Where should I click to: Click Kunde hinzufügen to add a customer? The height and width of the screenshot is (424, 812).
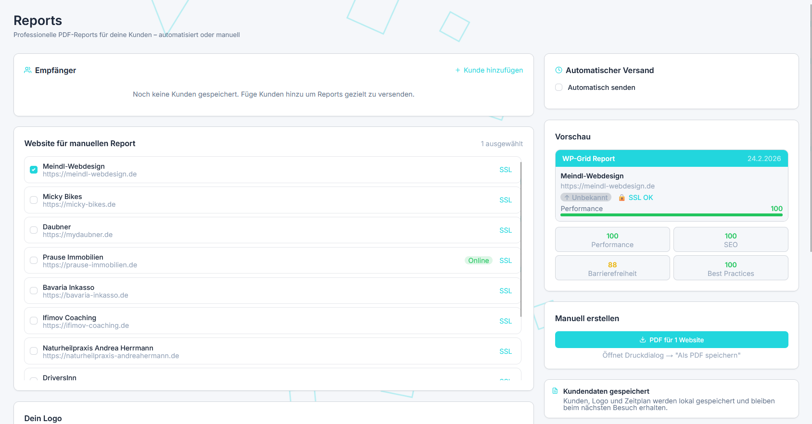[489, 70]
